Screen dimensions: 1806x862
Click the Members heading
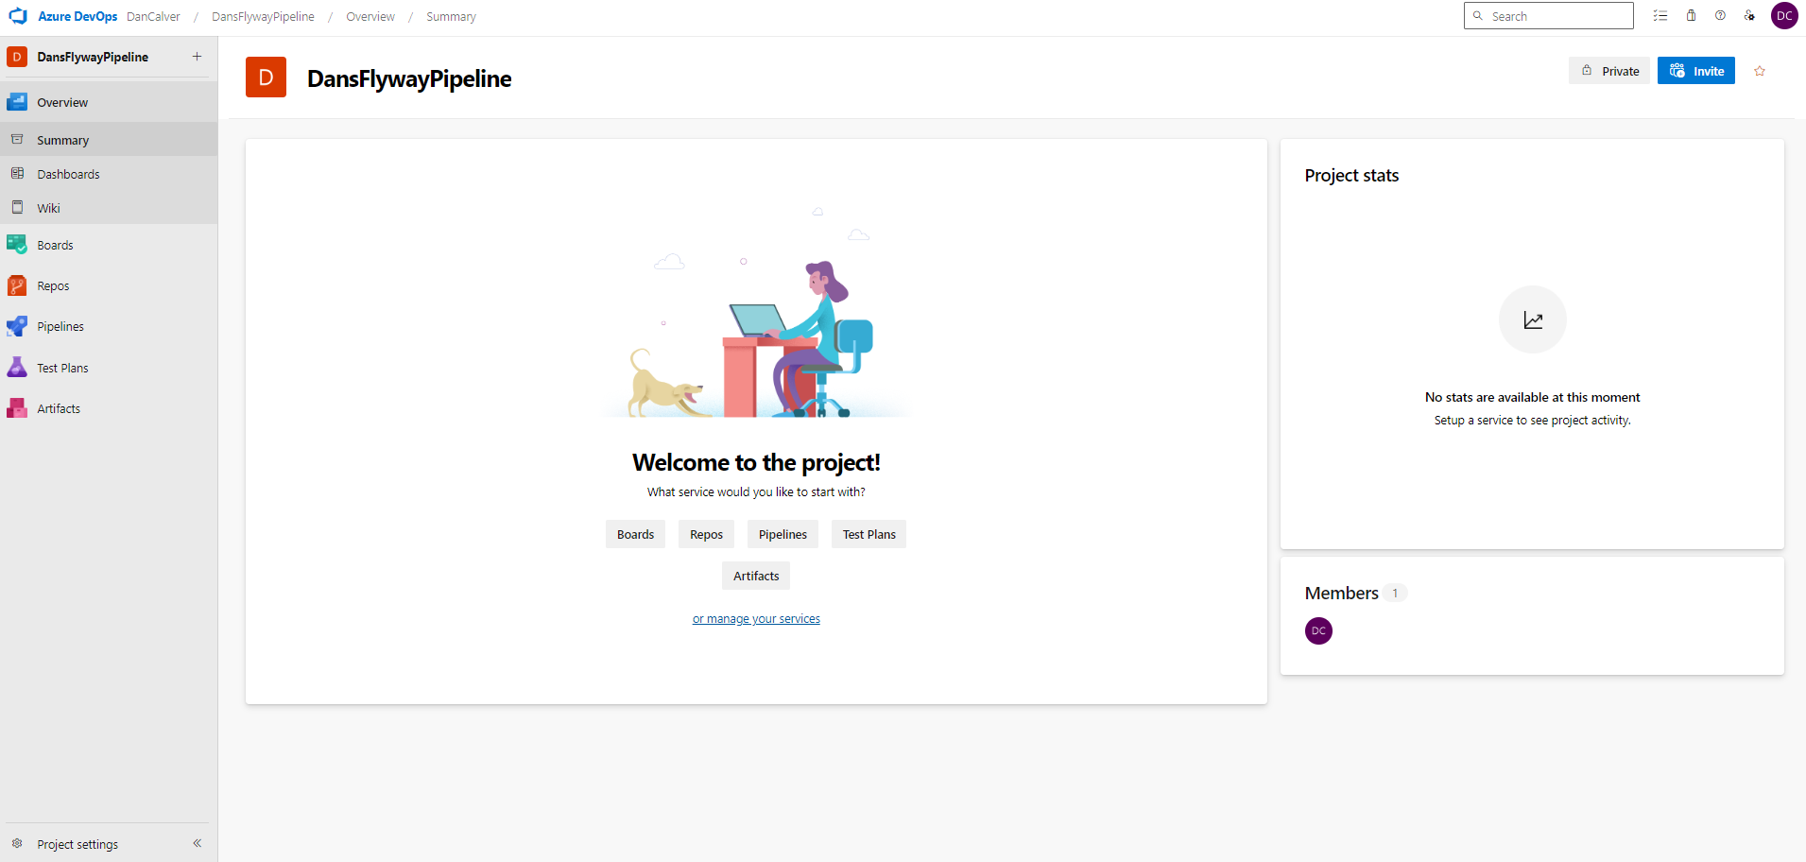tap(1341, 593)
